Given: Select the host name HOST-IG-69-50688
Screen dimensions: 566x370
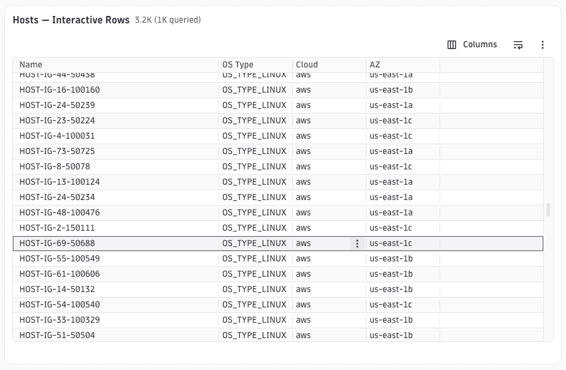Looking at the screenshot, I should pyautogui.click(x=57, y=244).
